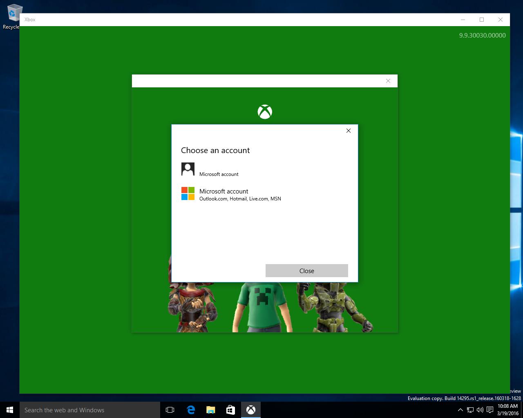Click the 'Search the web and Windows' box
The width and height of the screenshot is (523, 418).
(x=90, y=410)
